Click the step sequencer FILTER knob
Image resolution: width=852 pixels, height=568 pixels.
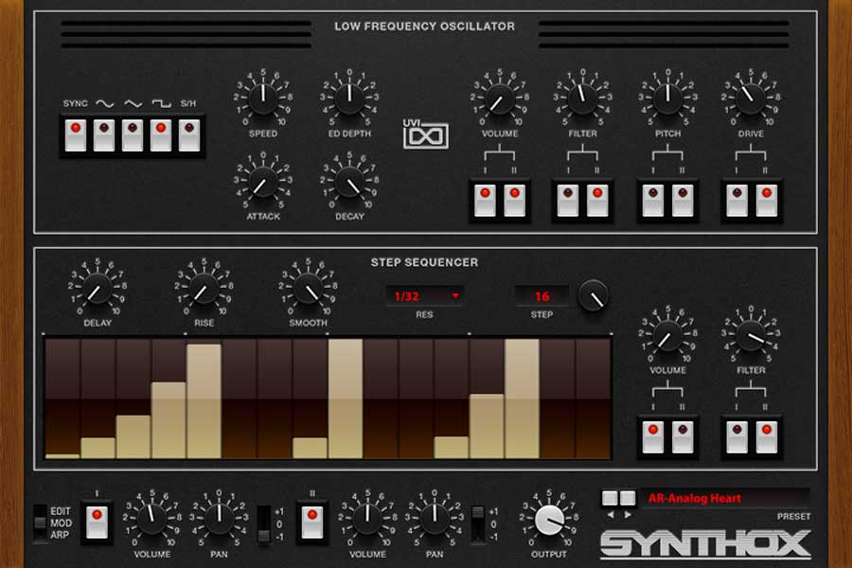[751, 336]
